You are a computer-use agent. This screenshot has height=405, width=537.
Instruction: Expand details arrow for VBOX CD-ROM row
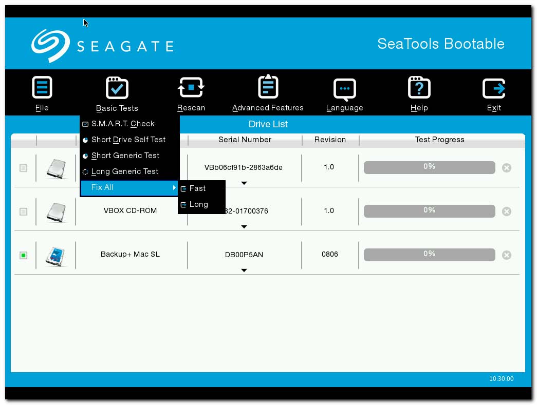click(x=244, y=226)
